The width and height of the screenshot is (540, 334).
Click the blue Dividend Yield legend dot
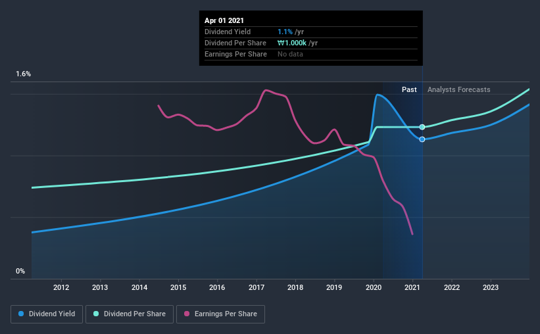tap(21, 314)
